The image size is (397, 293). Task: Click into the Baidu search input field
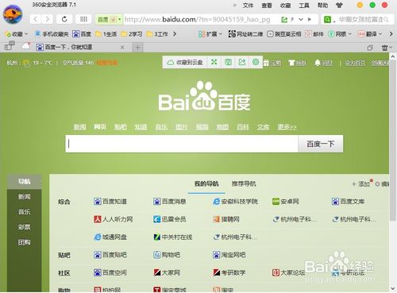pyautogui.click(x=182, y=144)
